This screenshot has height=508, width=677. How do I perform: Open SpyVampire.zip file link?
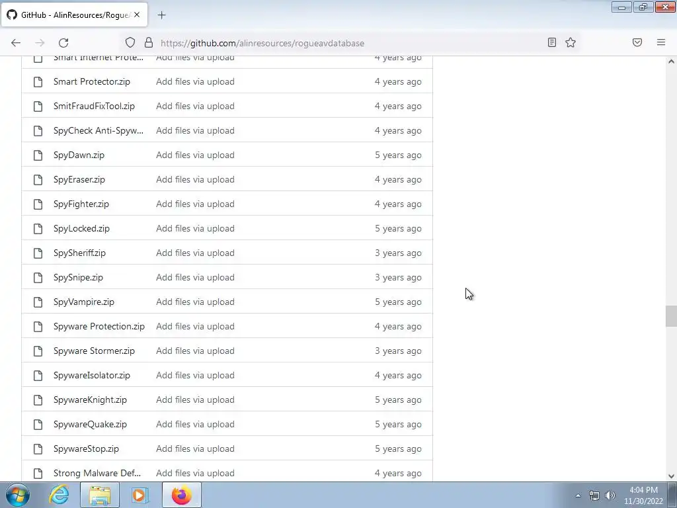pos(84,302)
